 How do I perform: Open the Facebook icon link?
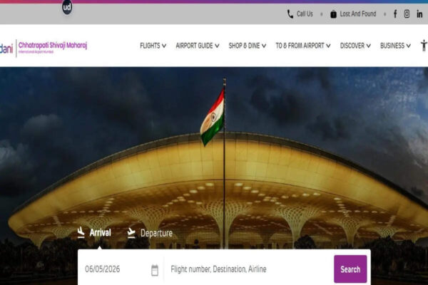pos(395,14)
